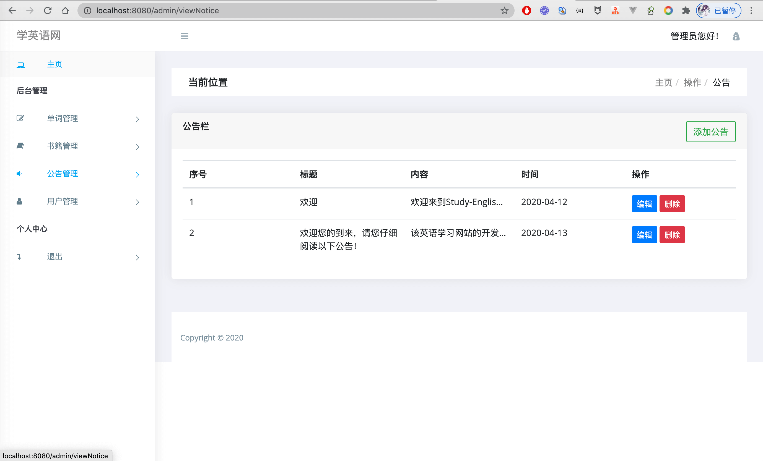Click the person icon for 用户管理
763x461 pixels.
(x=19, y=201)
